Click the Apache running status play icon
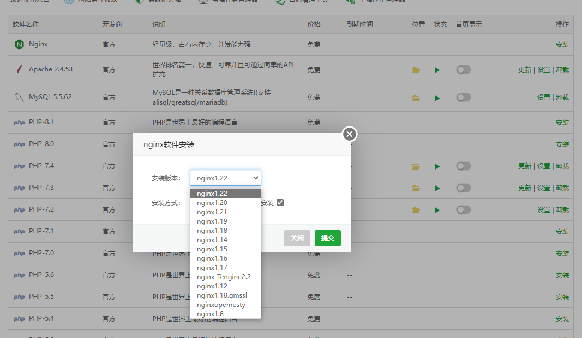Viewport: 582px width, 338px height. (x=437, y=70)
